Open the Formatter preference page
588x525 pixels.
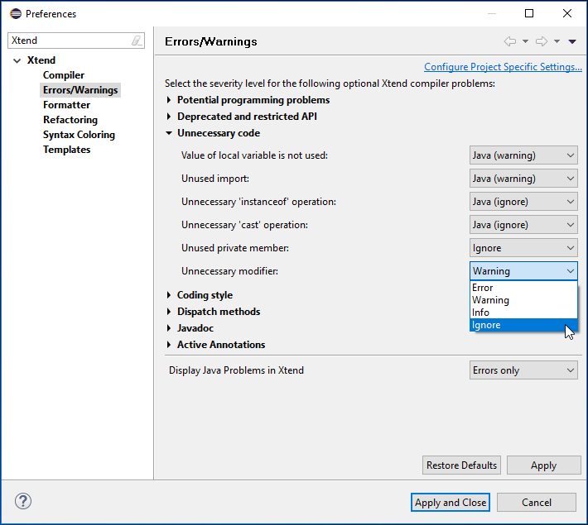point(67,105)
